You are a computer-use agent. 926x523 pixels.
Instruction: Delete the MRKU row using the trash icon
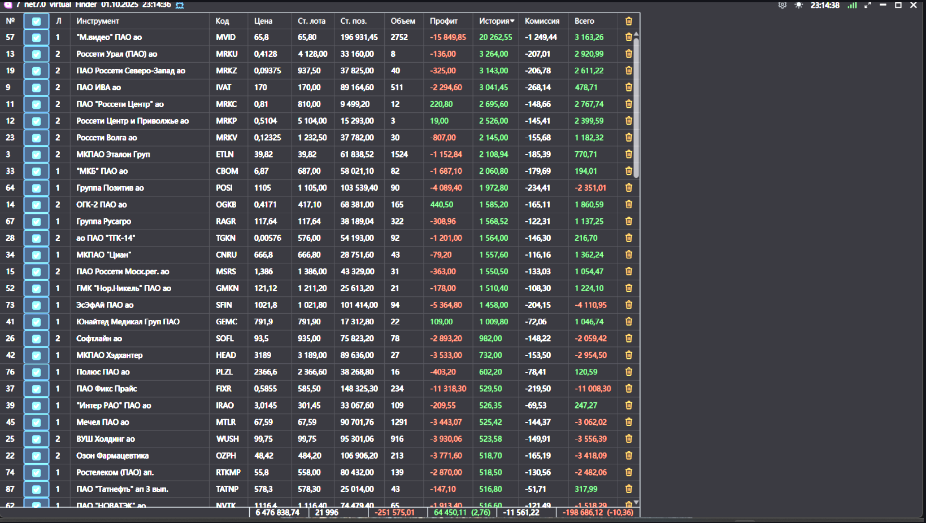(629, 54)
